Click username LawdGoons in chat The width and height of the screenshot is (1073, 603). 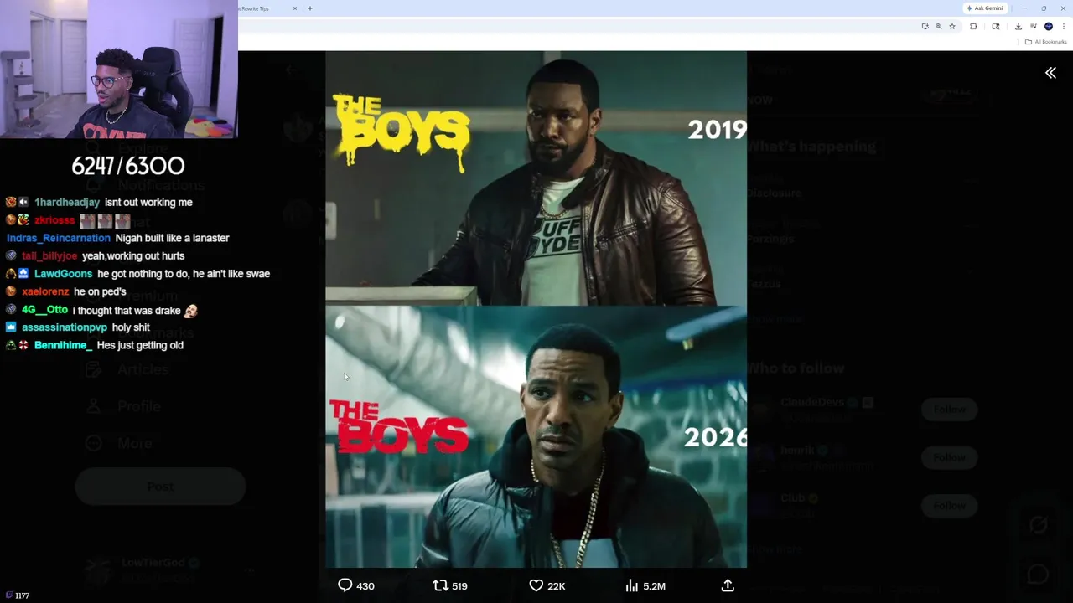63,274
